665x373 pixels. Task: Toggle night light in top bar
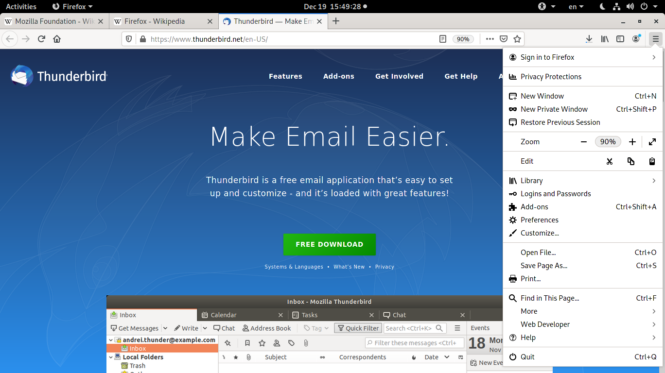point(602,7)
